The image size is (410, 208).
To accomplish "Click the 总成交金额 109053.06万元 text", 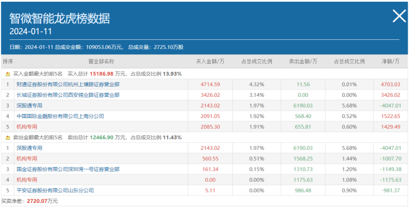I will point(89,47).
